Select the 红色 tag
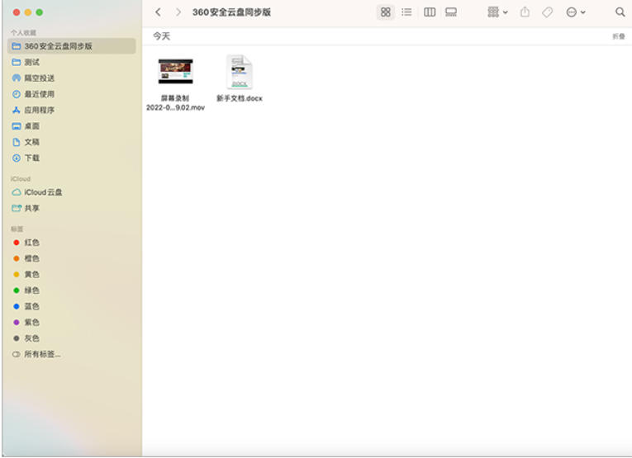 point(31,243)
